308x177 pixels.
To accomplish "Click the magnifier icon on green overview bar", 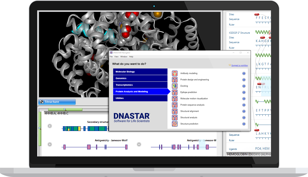I will (65, 109).
